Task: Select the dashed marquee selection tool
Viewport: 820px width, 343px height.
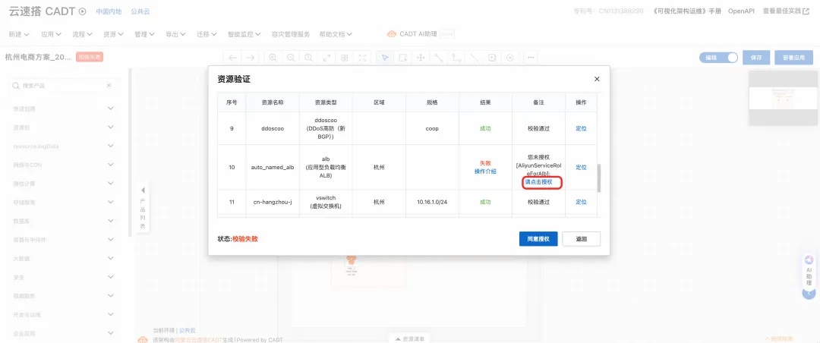Action: click(x=402, y=58)
